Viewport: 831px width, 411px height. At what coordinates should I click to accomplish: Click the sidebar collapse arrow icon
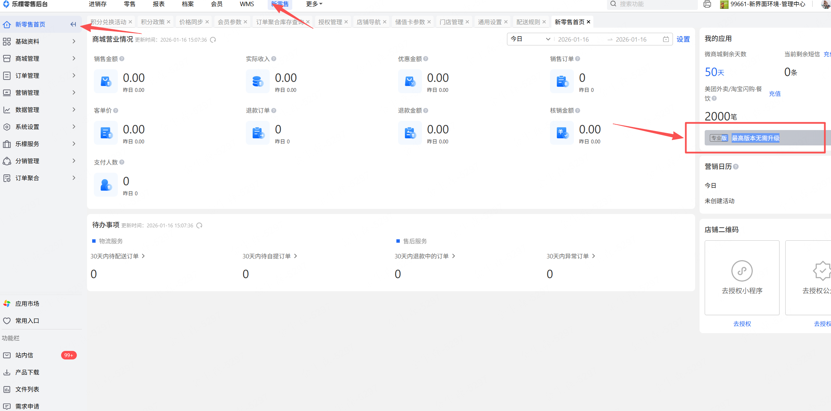(73, 24)
